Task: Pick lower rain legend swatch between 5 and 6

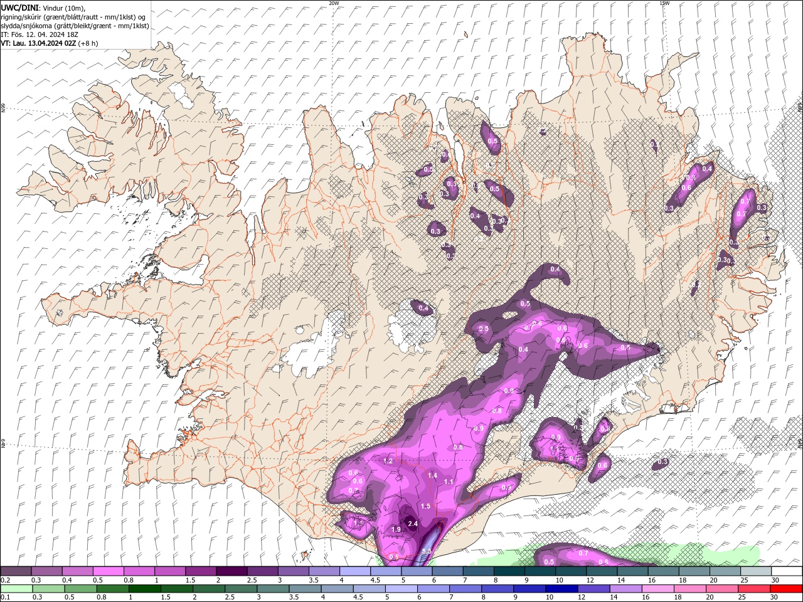Action: point(401,589)
